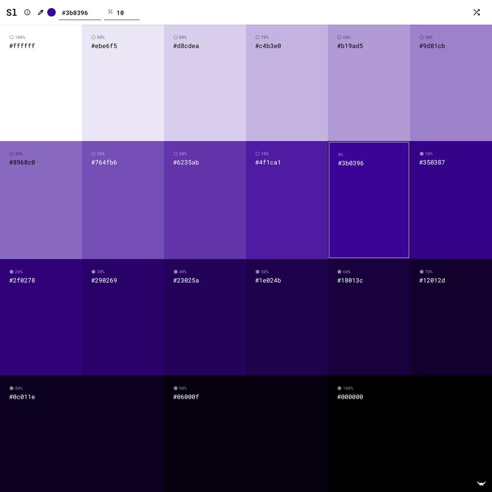Select the #b19ad5 tint swatch
Screen dimensions: 492x492
(x=369, y=83)
